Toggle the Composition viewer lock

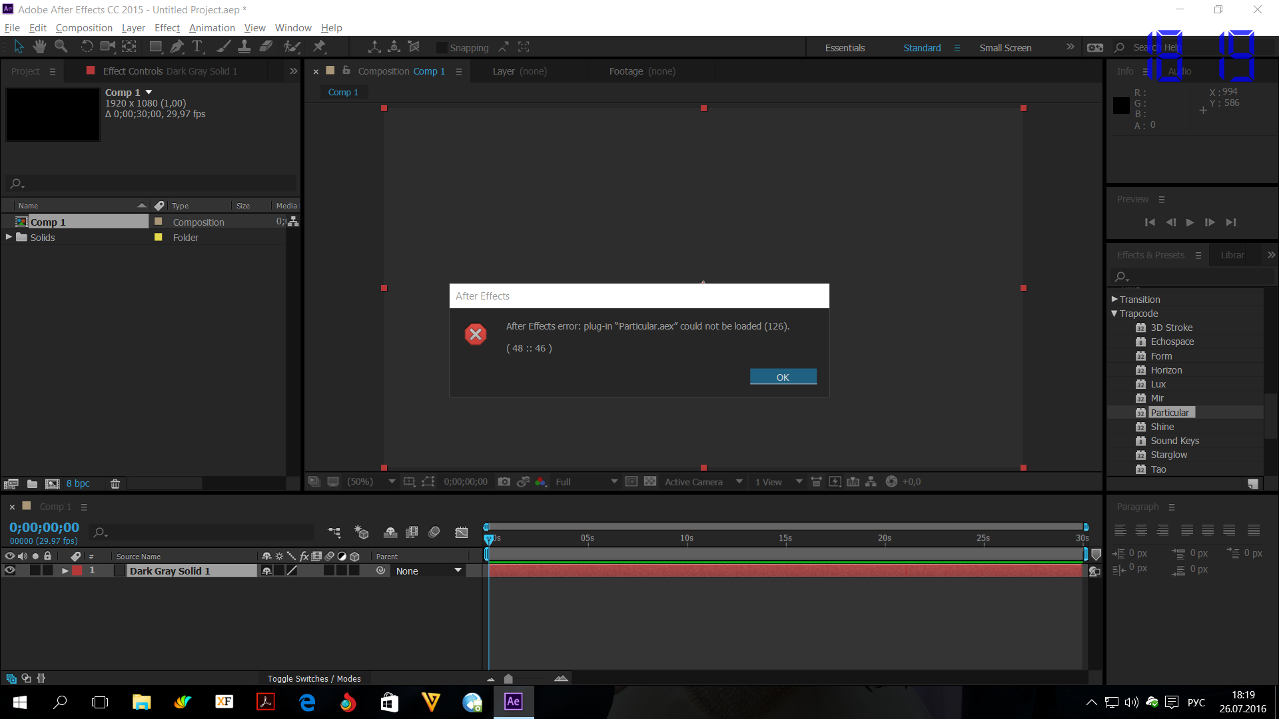346,71
